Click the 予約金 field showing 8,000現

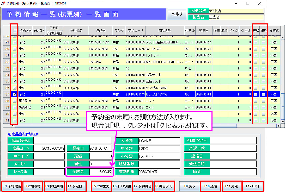(101, 172)
